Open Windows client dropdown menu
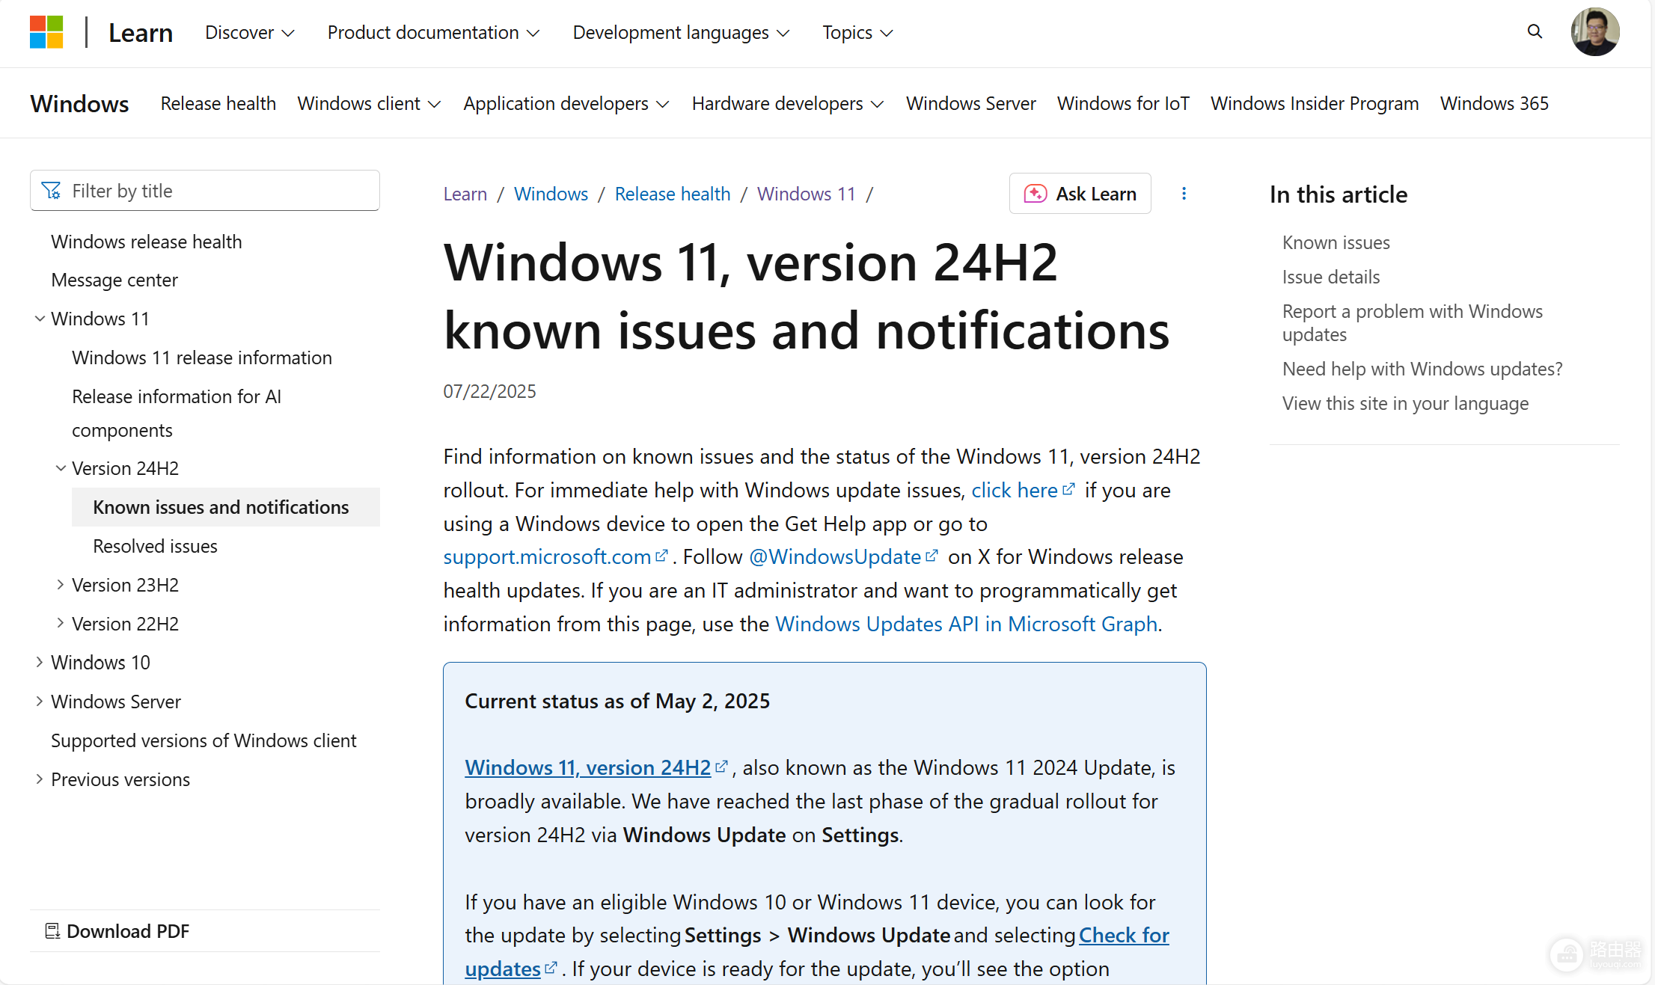 tap(369, 103)
